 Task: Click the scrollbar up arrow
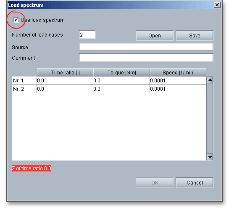210,80
